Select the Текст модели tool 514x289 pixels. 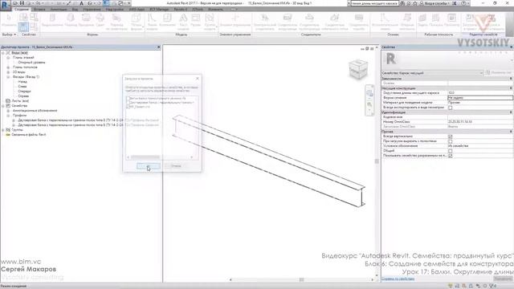coord(183,22)
